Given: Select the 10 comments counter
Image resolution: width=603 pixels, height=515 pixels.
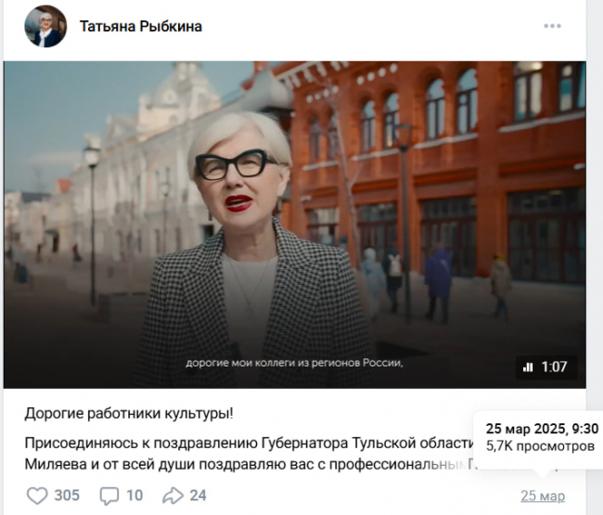Looking at the screenshot, I should pos(135,496).
